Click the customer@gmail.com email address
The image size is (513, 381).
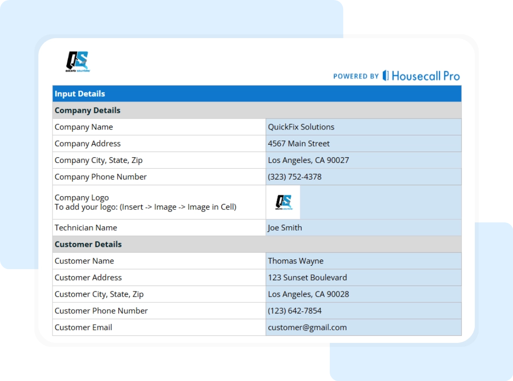pos(307,327)
